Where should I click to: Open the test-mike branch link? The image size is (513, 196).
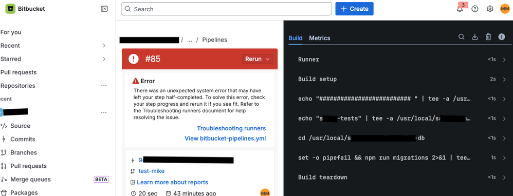[152, 171]
